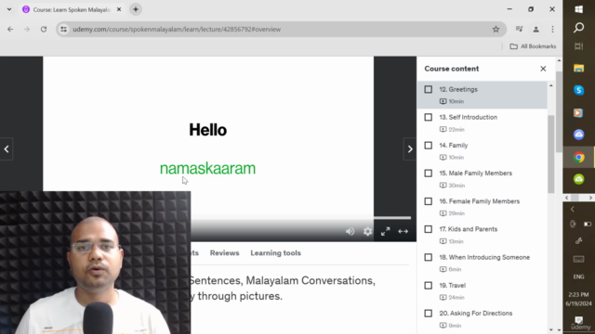This screenshot has height=334, width=595.
Task: Open the green cloud app on taskbar
Action: [578, 179]
